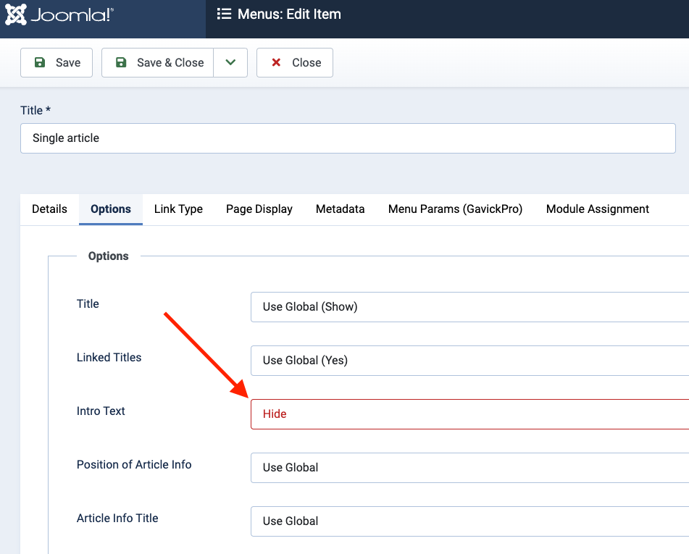
Task: Click the Save & Close button
Action: click(158, 63)
